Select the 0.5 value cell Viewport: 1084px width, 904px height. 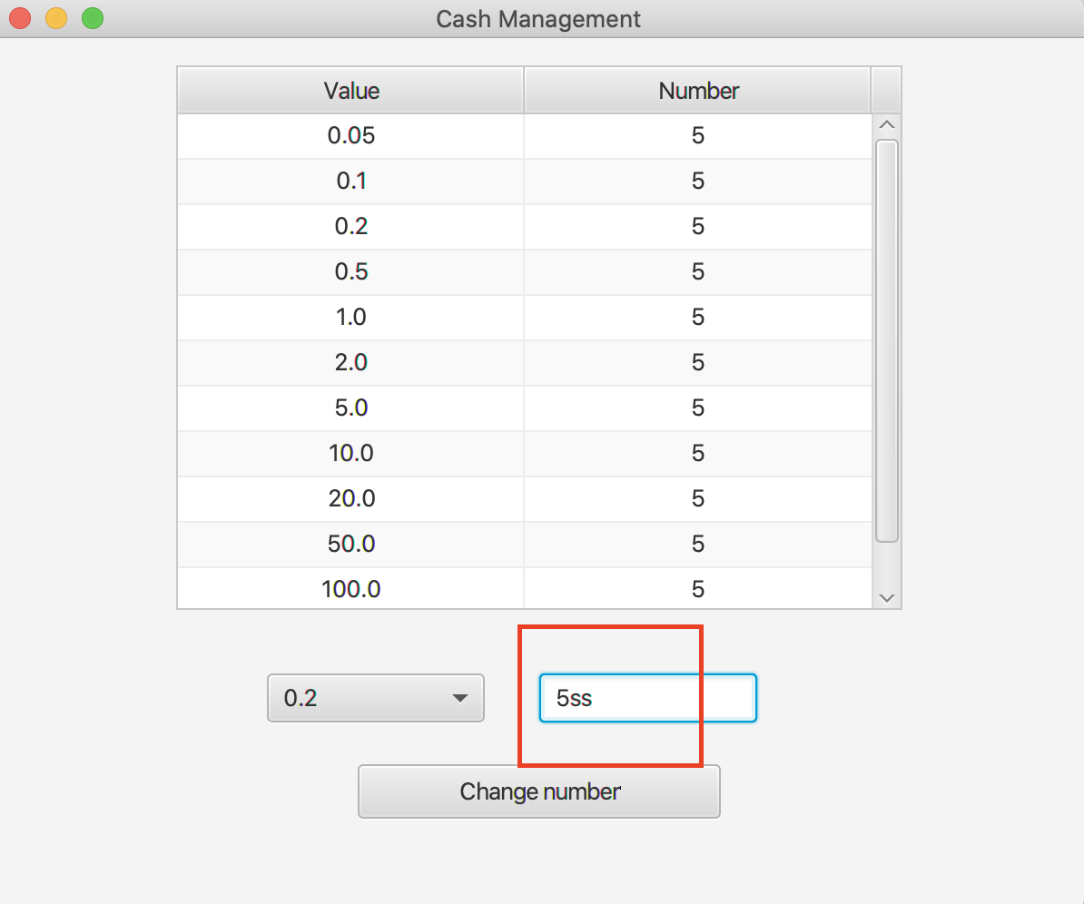coord(350,271)
